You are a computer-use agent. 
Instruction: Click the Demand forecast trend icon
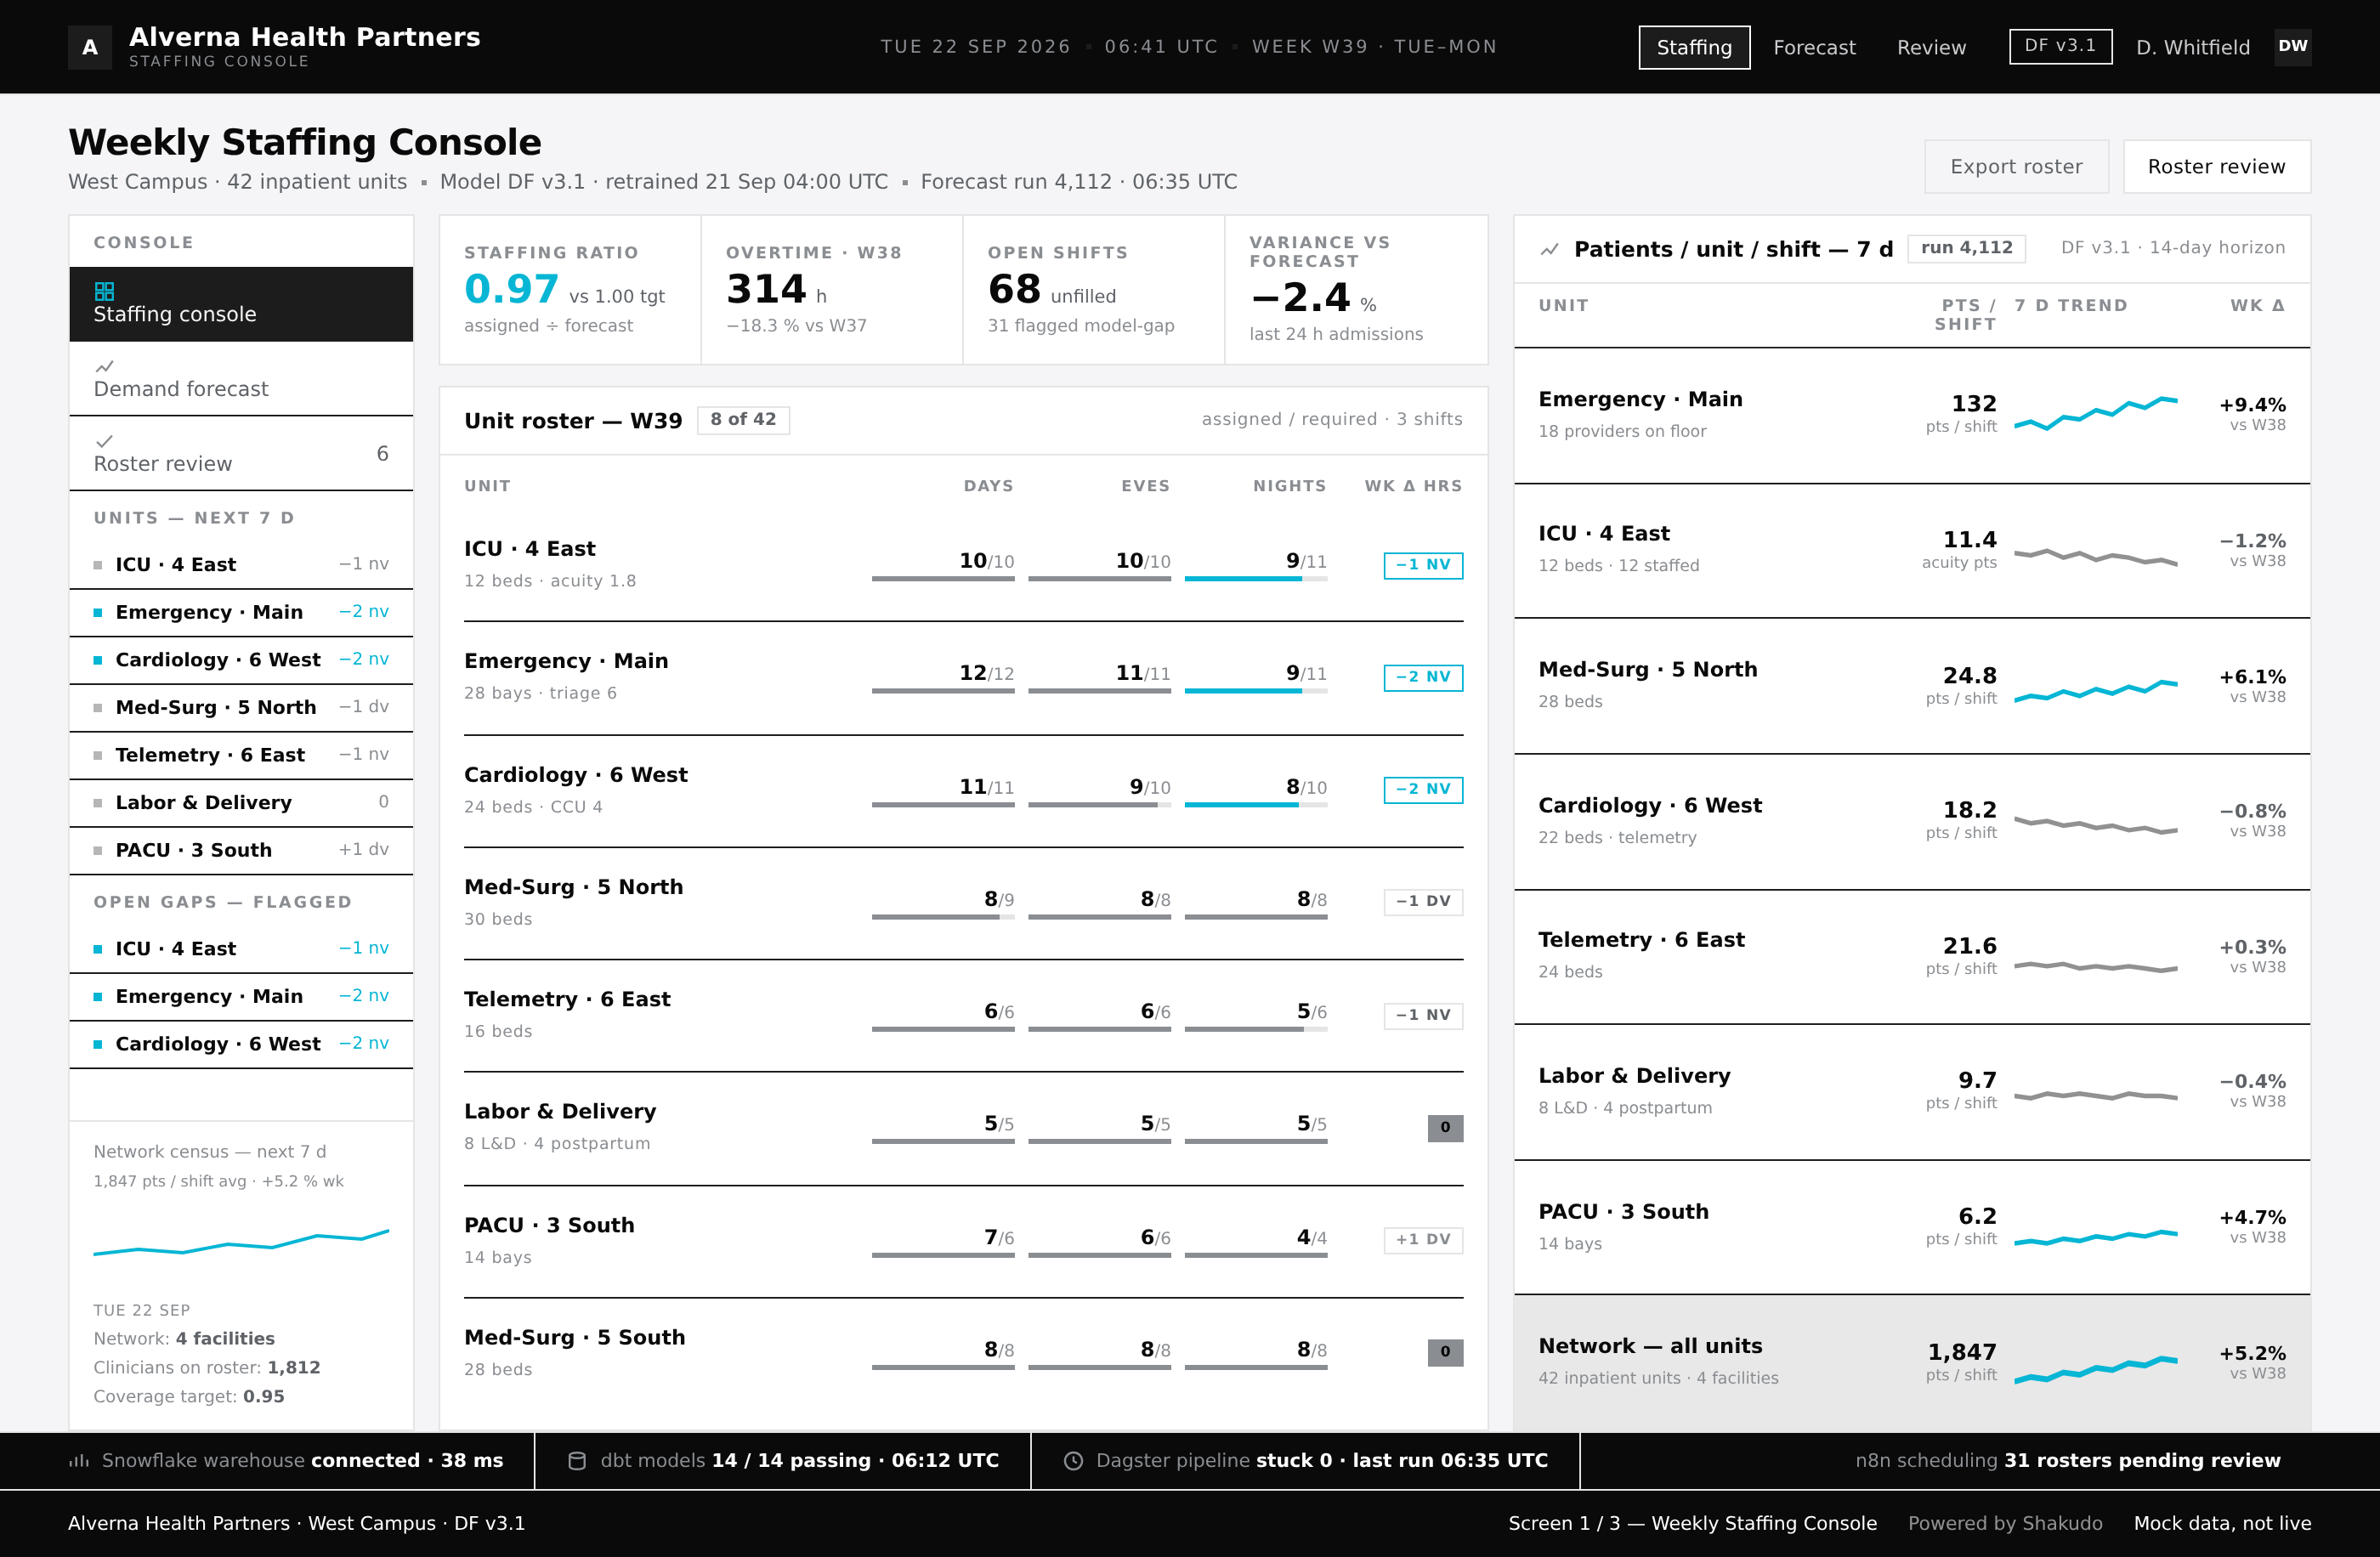pyautogui.click(x=104, y=366)
